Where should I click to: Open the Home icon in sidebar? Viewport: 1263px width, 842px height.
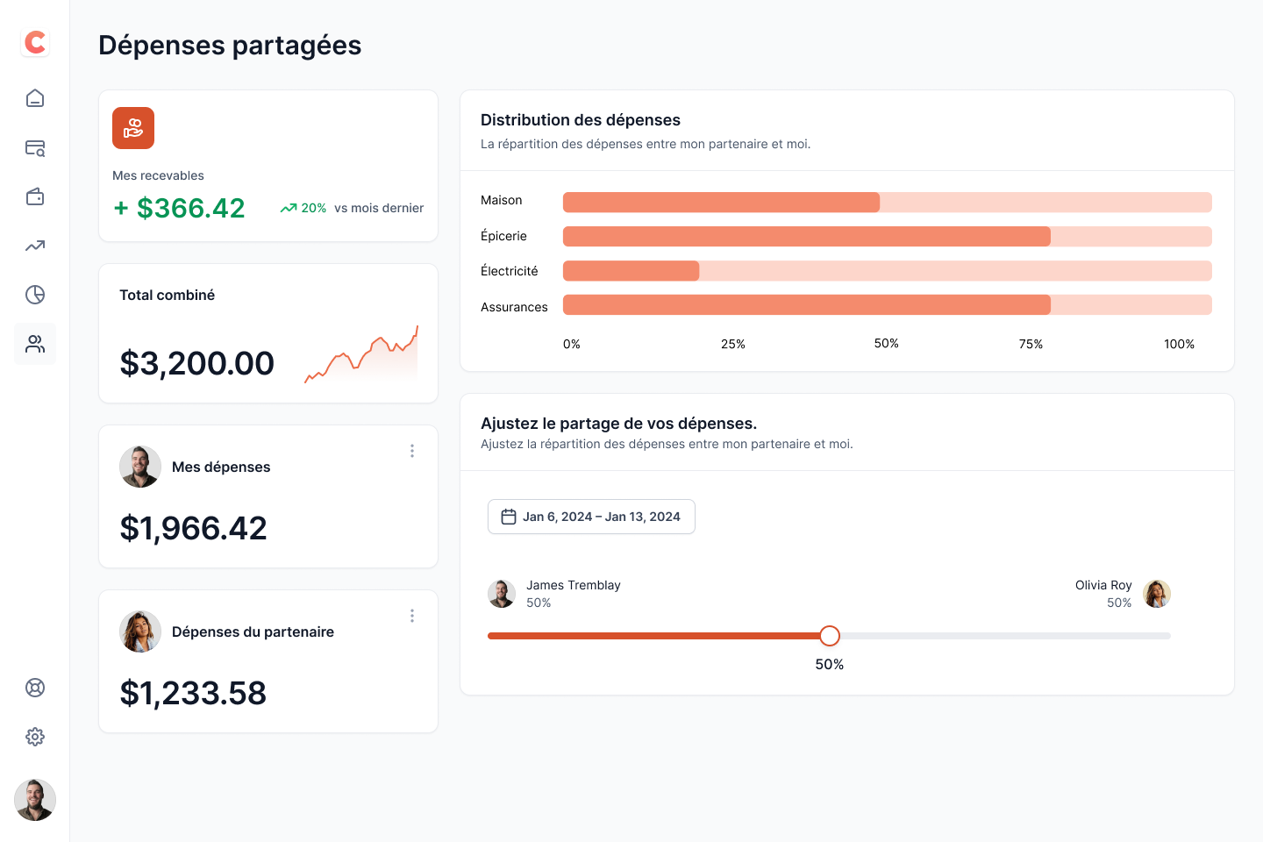click(x=35, y=98)
